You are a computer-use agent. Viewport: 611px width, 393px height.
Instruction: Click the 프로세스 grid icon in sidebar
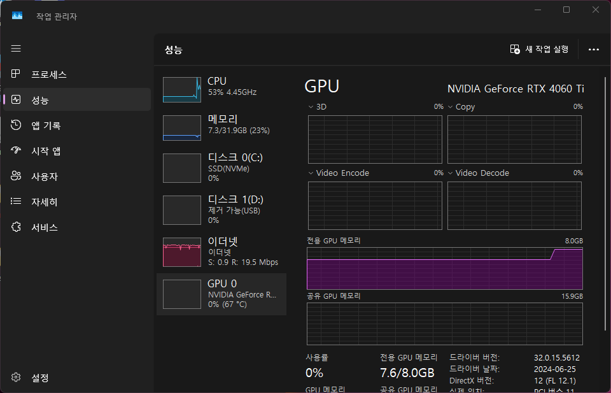[15, 74]
